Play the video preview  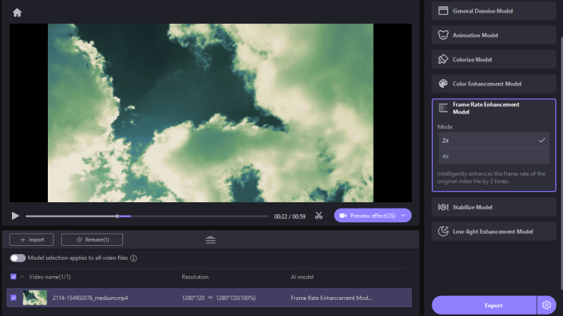tap(15, 216)
